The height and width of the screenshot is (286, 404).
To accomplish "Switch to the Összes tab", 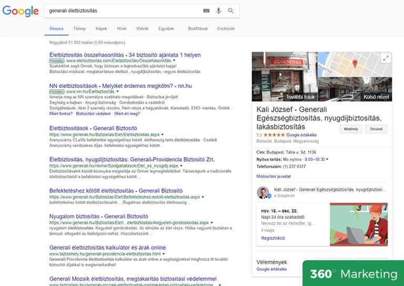I will (x=56, y=28).
